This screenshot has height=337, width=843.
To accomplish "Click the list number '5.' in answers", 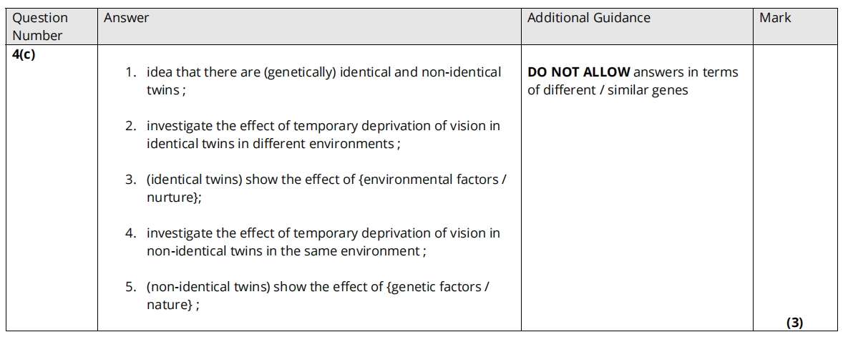I will (131, 287).
